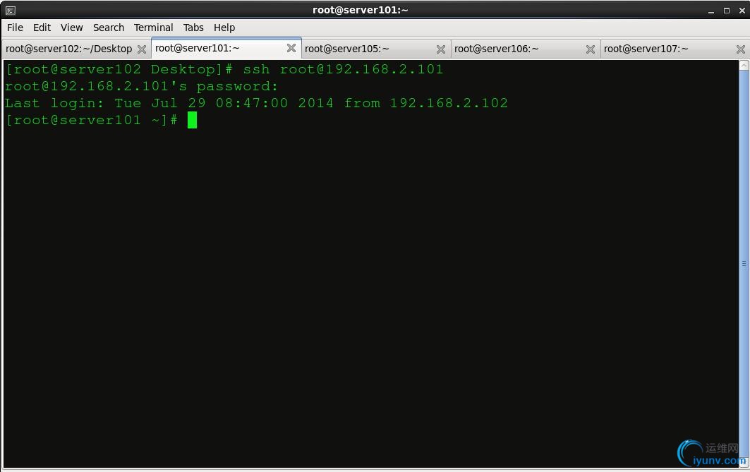The width and height of the screenshot is (750, 472).
Task: Close the root@server106:~ tab
Action: [x=591, y=49]
